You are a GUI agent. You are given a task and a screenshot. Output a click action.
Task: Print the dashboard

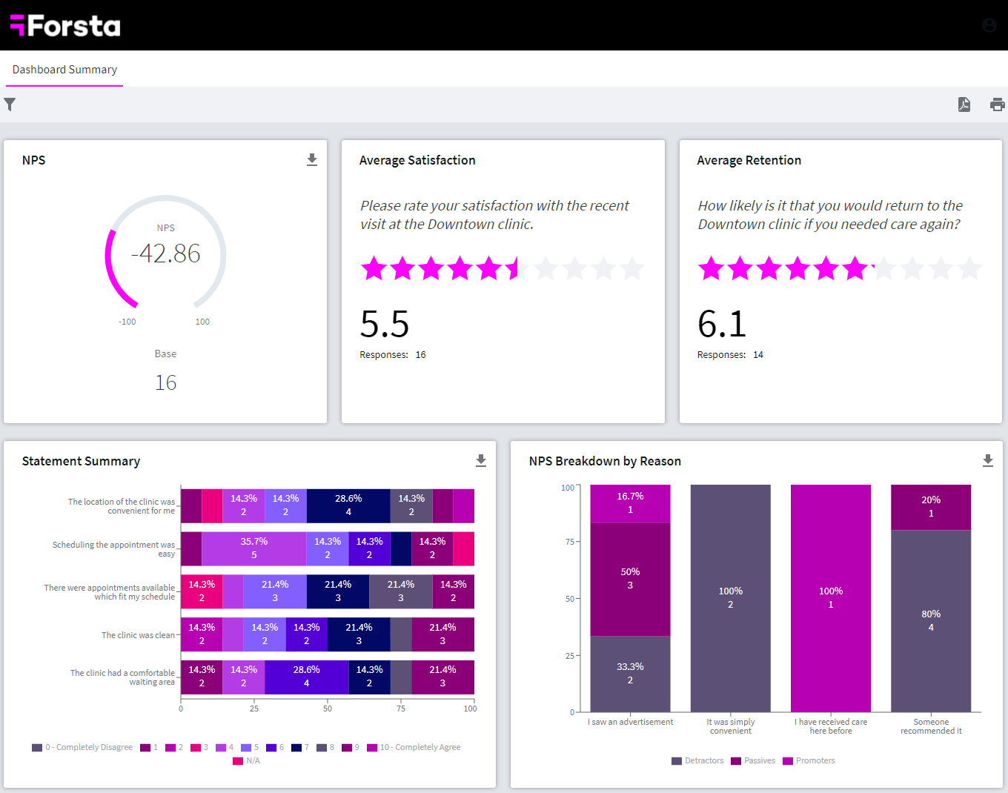coord(997,104)
